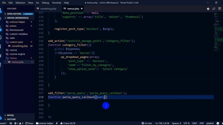Click the open preview icon in editor toolbar
Viewport: 223px width, 125px height.
click(214, 9)
